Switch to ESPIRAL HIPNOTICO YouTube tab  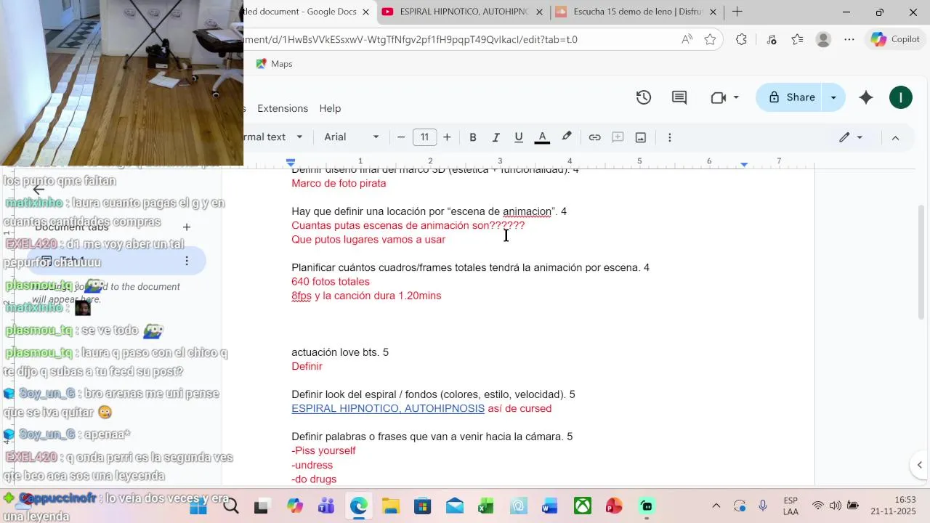464,12
